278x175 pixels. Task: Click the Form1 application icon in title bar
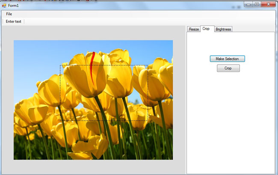click(4, 6)
